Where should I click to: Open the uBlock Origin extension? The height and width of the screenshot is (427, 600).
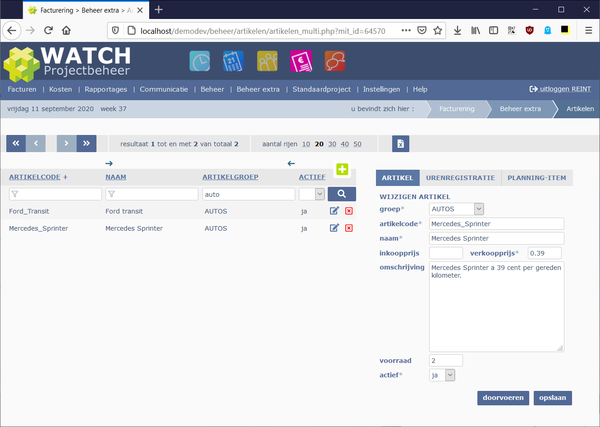(530, 30)
